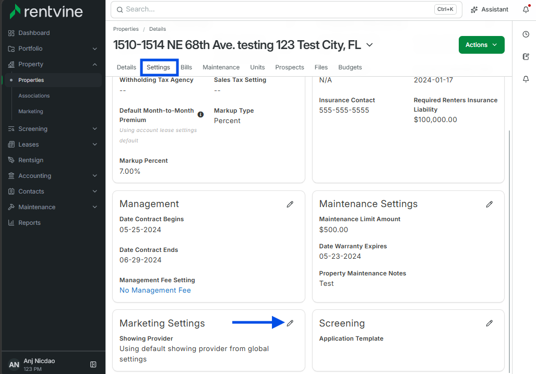The image size is (536, 374).
Task: Switch to the Files tab
Action: (x=321, y=67)
